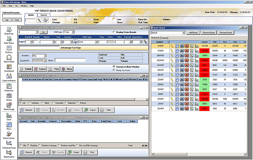Enable Display Order Details checkbox
The height and width of the screenshot is (160, 253).
(x=114, y=32)
